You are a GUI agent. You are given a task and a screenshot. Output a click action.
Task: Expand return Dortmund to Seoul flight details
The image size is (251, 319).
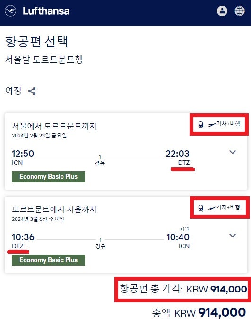click(233, 236)
